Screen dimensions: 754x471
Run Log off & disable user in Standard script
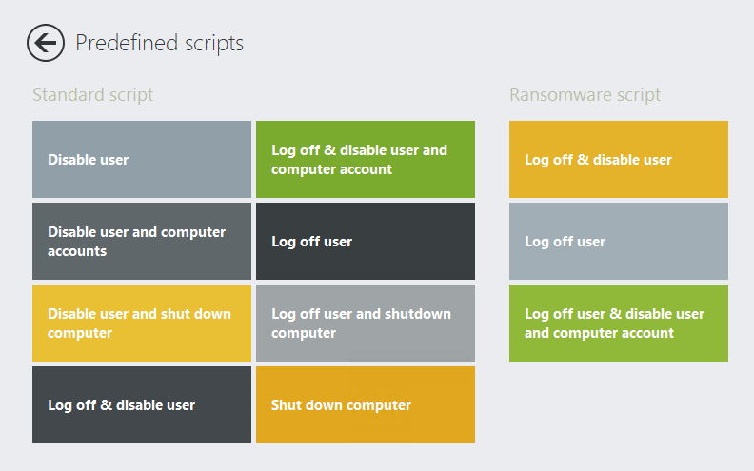[x=142, y=405]
